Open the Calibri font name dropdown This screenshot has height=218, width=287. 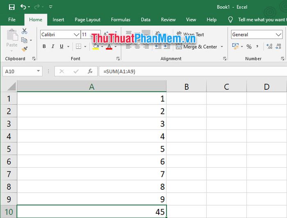point(76,35)
